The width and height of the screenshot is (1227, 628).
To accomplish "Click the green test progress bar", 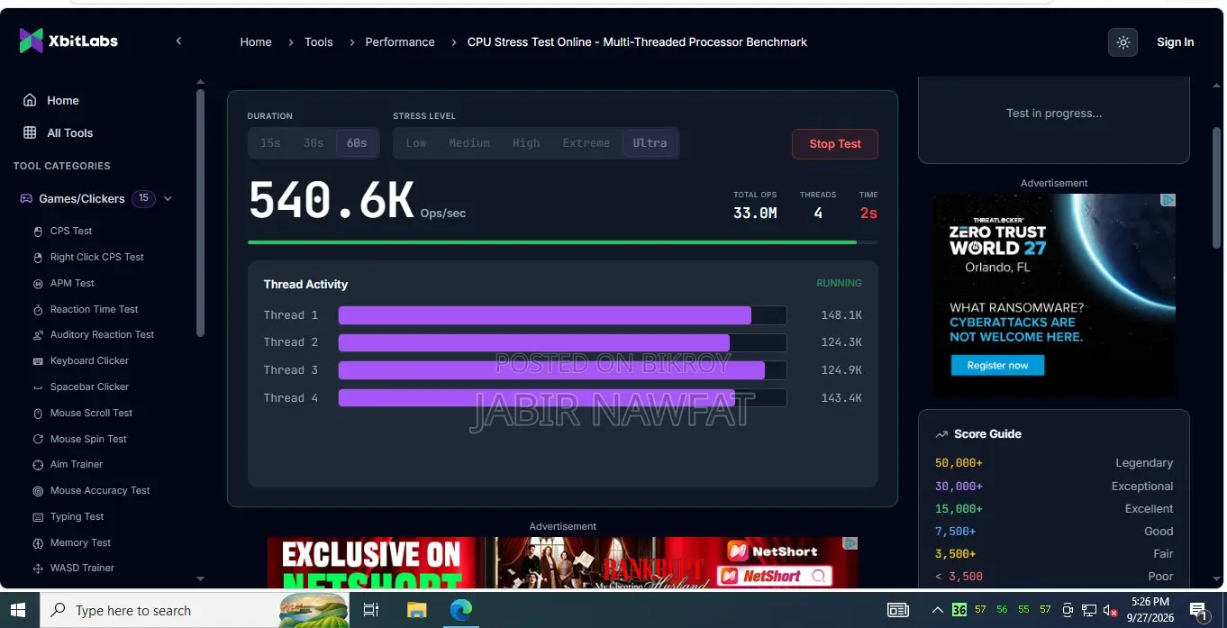I will pyautogui.click(x=563, y=242).
